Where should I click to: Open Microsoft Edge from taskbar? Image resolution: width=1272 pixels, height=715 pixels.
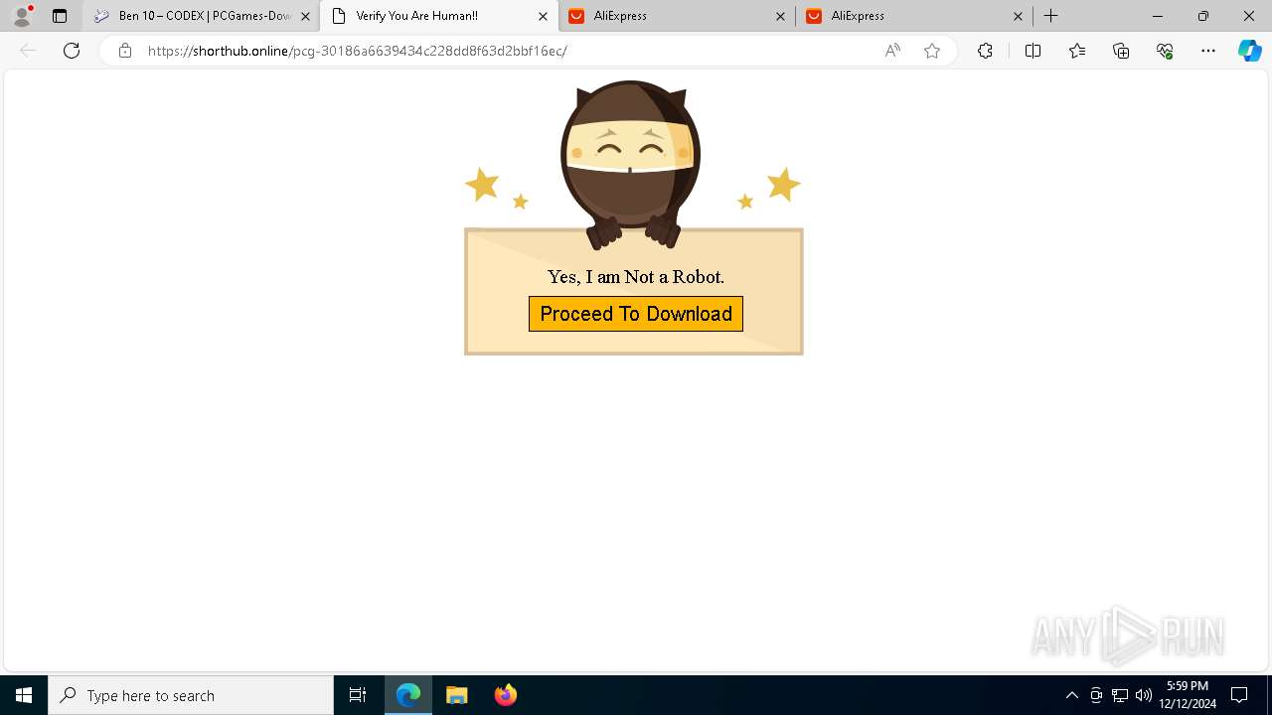[x=408, y=695]
